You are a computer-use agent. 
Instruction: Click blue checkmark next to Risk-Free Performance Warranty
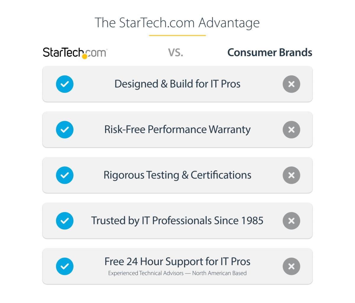coord(65,130)
